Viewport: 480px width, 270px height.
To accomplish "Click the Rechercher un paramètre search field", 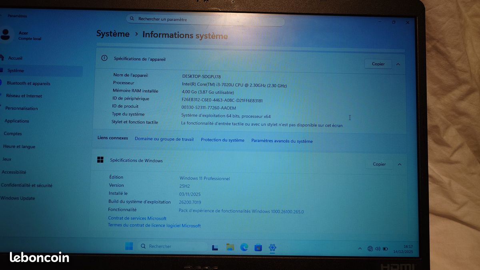I will pos(206,19).
